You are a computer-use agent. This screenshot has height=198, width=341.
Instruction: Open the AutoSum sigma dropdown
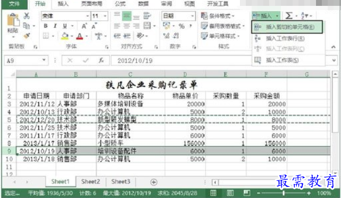tap(296, 16)
